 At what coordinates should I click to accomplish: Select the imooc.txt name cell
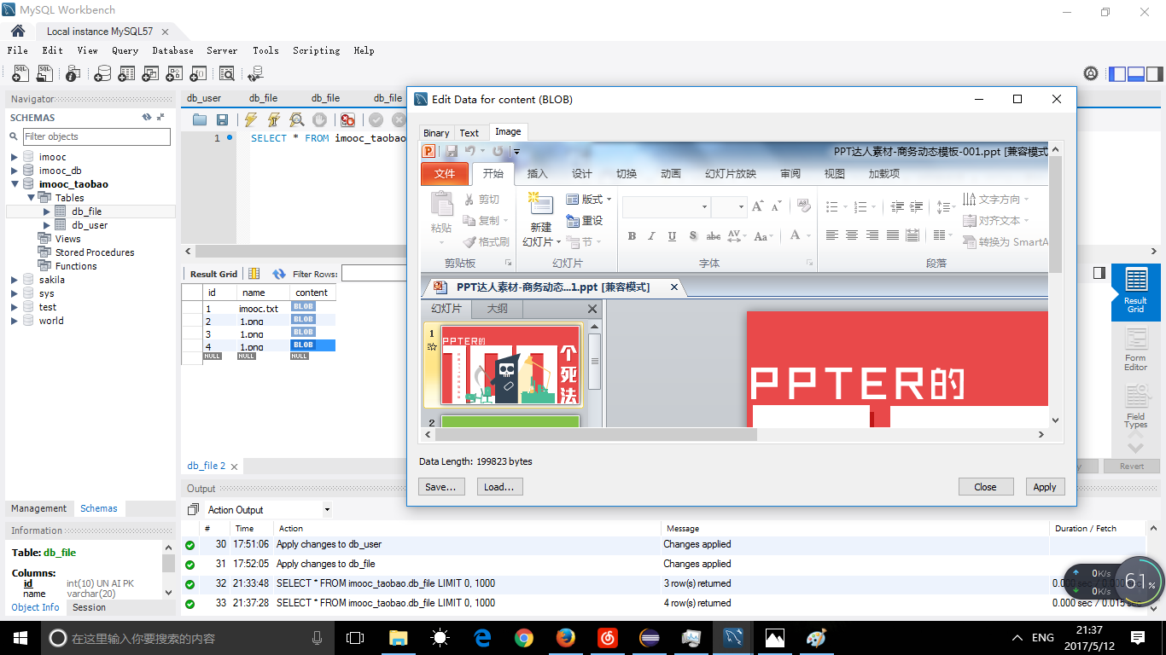262,309
